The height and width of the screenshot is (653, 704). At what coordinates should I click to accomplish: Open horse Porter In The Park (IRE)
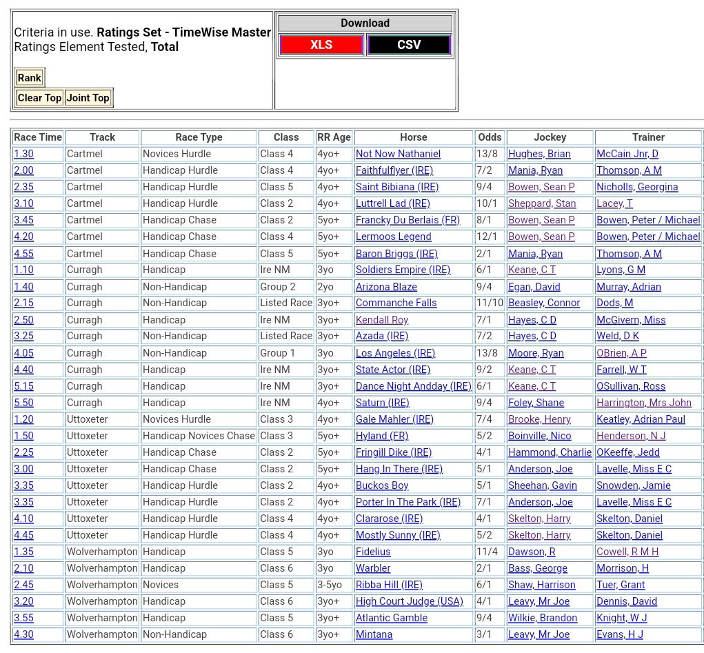pyautogui.click(x=408, y=502)
